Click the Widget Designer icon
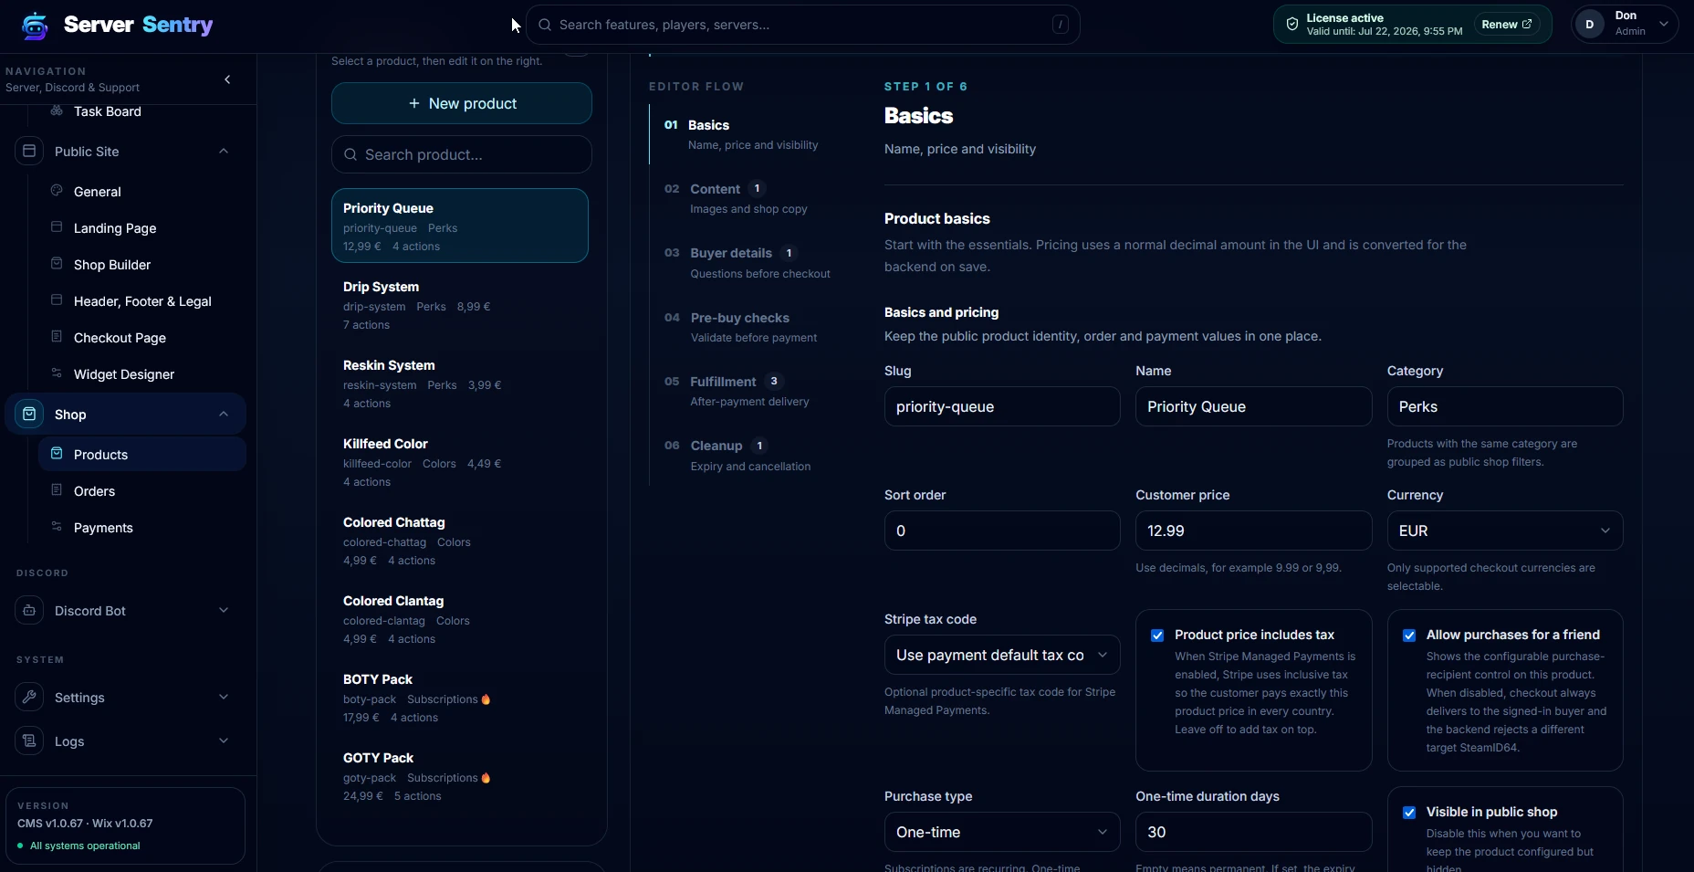1694x872 pixels. tap(57, 373)
